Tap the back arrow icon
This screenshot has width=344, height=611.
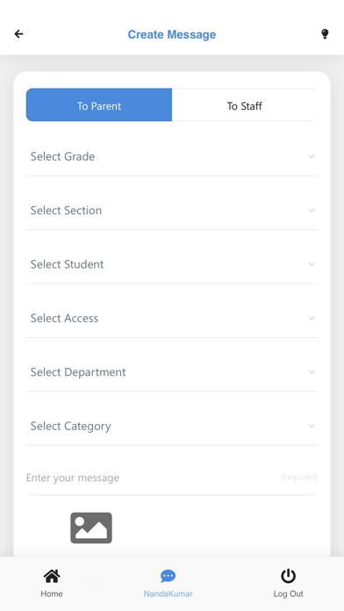click(18, 34)
